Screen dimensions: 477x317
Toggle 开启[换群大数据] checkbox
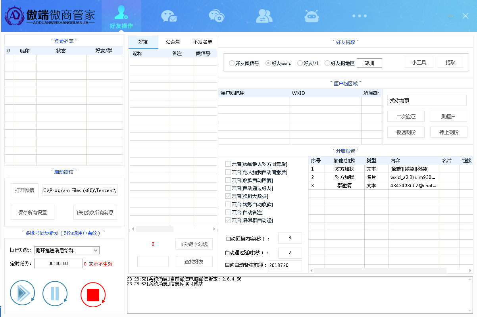pos(247,196)
